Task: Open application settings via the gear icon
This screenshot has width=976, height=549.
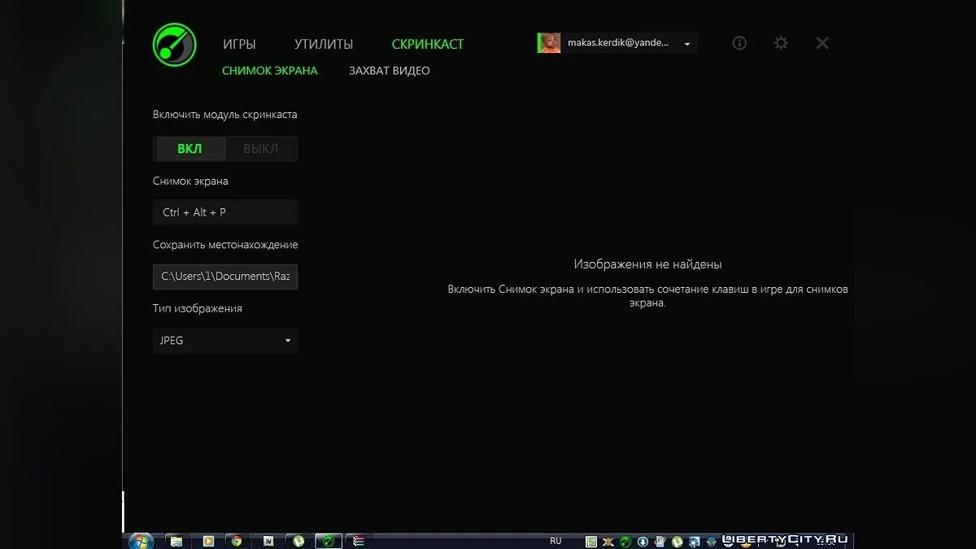Action: click(780, 42)
